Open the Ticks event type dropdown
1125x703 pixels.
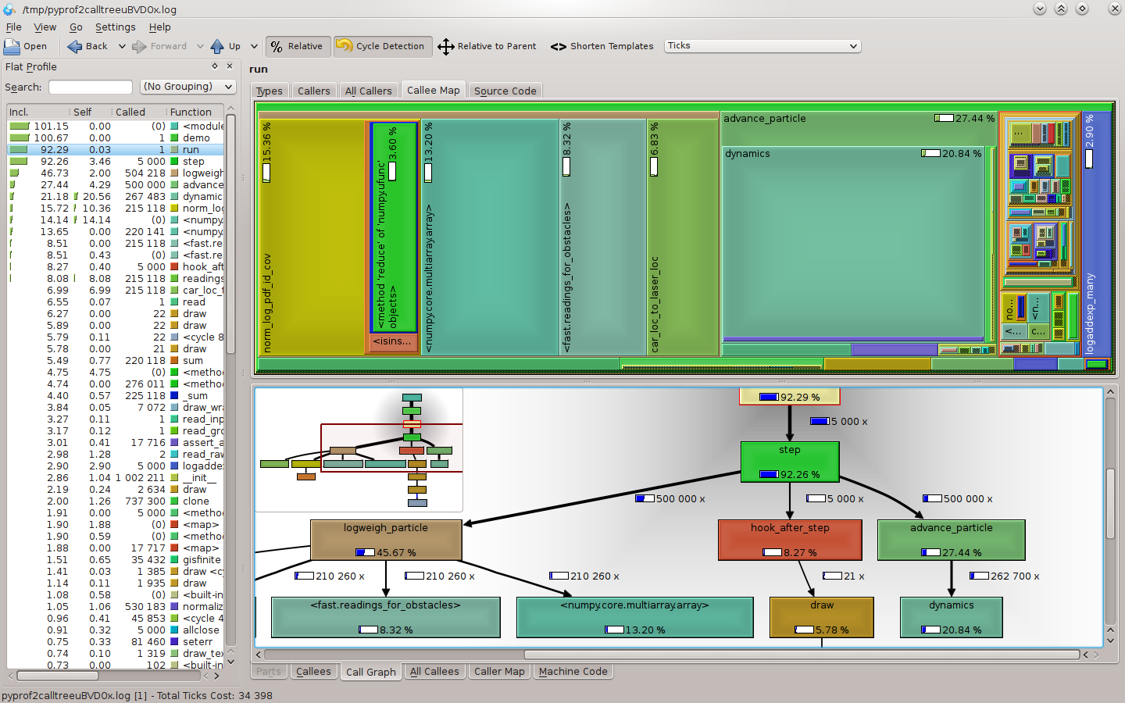coord(762,46)
